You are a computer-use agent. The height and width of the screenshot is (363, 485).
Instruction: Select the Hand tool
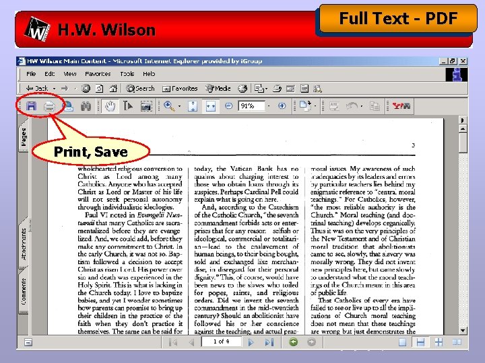click(110, 106)
